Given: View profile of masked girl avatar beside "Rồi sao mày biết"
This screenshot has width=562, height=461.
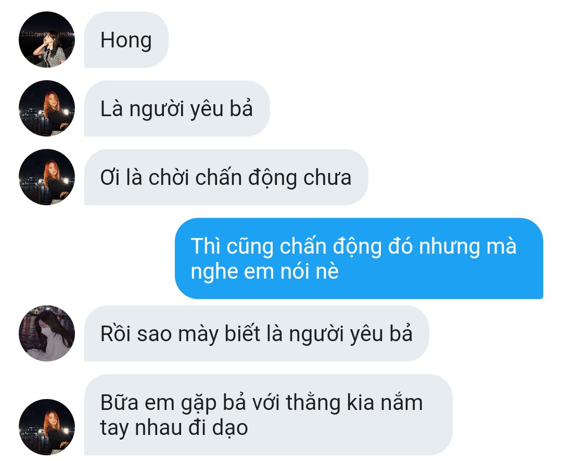Looking at the screenshot, I should coord(47,333).
